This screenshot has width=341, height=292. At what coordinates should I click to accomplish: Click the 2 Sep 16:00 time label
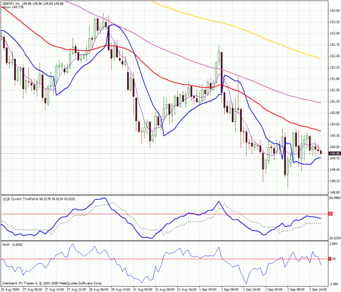[x=319, y=290]
